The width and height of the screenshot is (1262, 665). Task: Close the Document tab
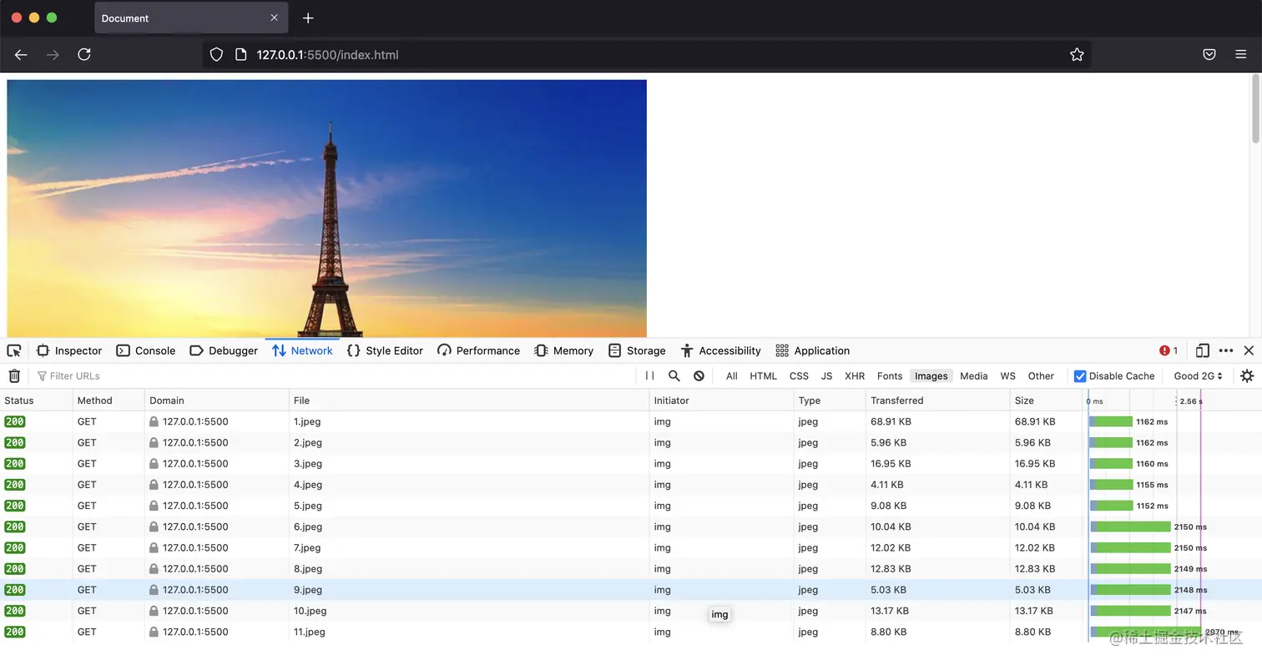(x=274, y=18)
